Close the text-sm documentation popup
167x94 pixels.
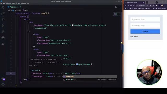pos(61,59)
